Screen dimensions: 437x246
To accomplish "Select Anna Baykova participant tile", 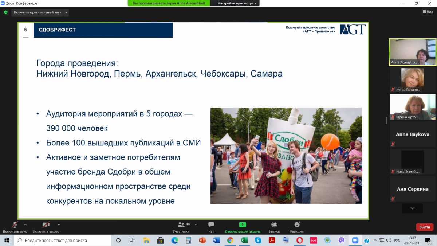I will [412, 134].
